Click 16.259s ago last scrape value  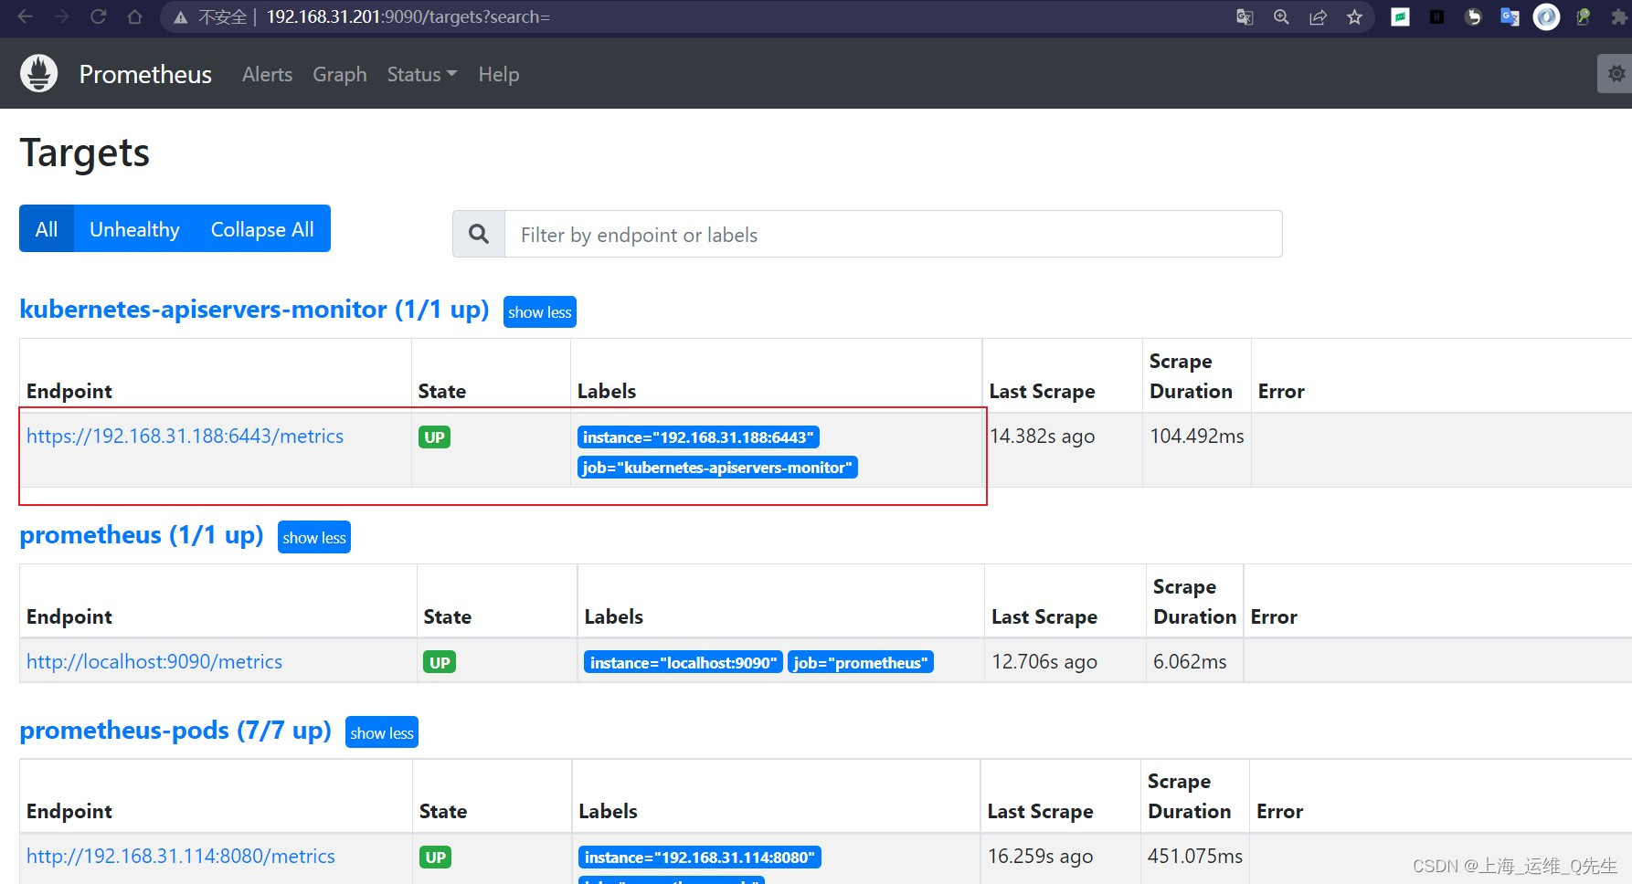(1040, 857)
